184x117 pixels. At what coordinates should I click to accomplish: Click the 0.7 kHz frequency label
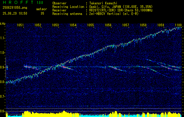point(2,97)
